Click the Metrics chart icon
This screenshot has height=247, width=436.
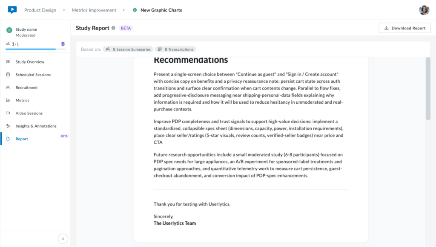[x=8, y=100]
